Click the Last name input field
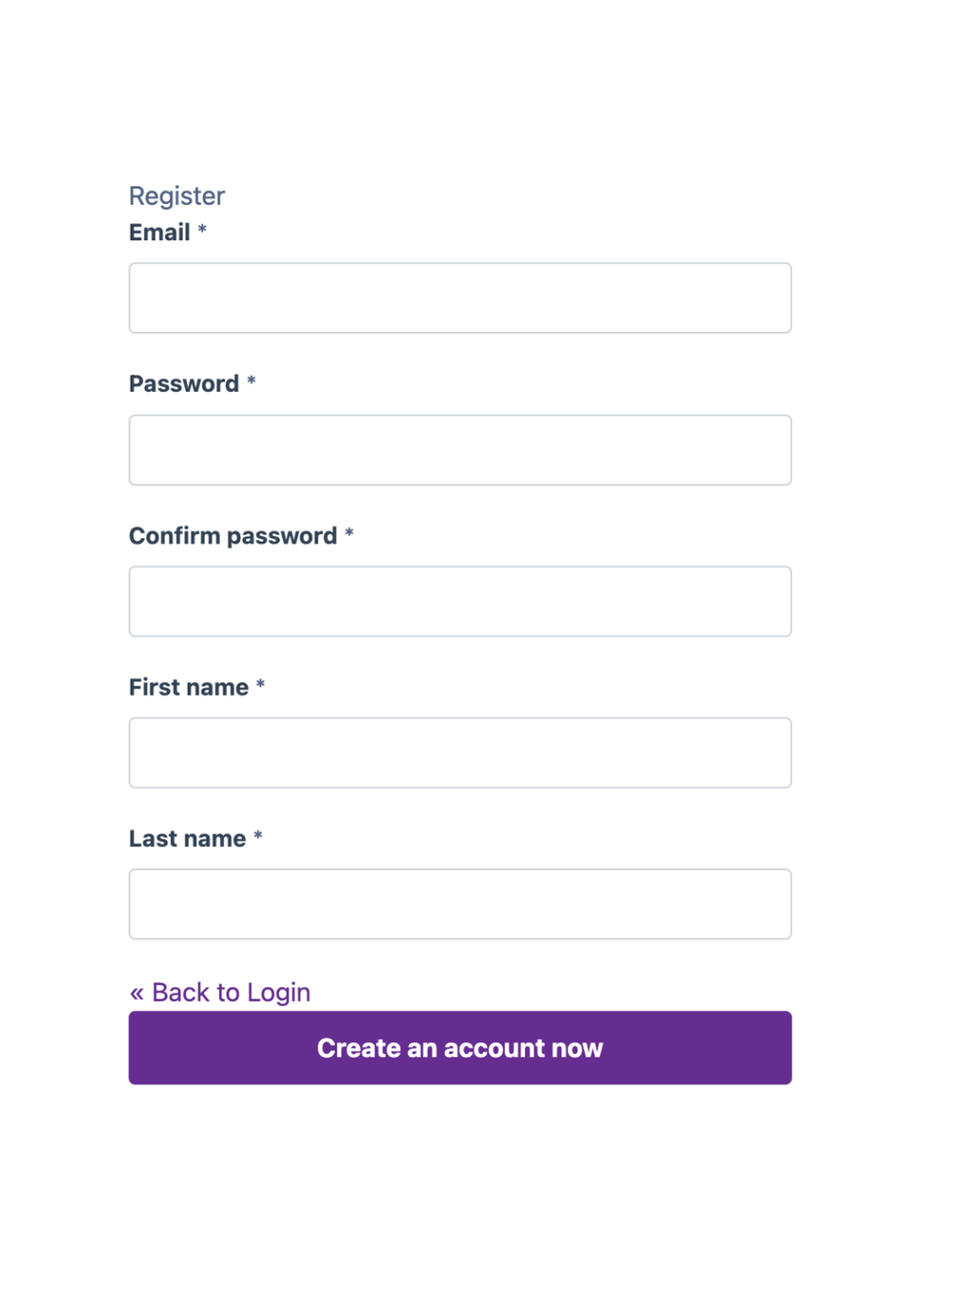Viewport: 953px width, 1300px height. click(x=460, y=903)
